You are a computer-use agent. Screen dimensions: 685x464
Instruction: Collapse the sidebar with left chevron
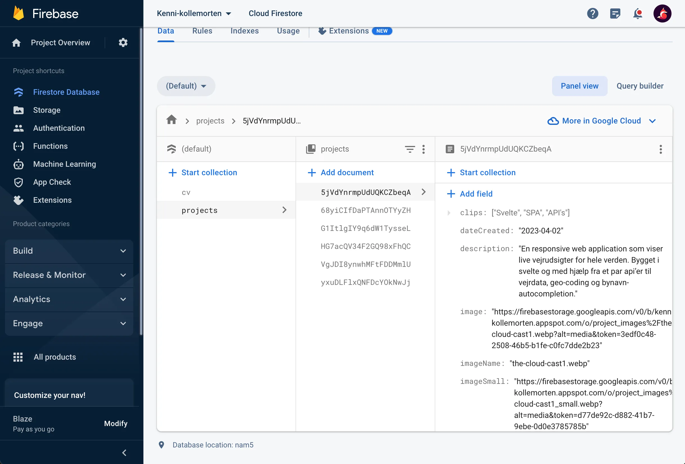click(124, 453)
